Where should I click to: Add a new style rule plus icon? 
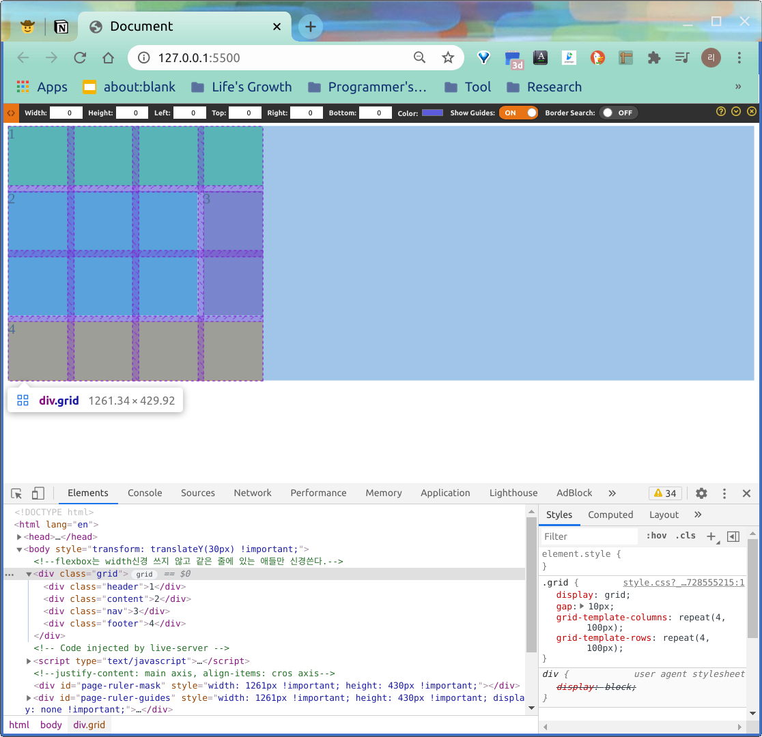(711, 536)
